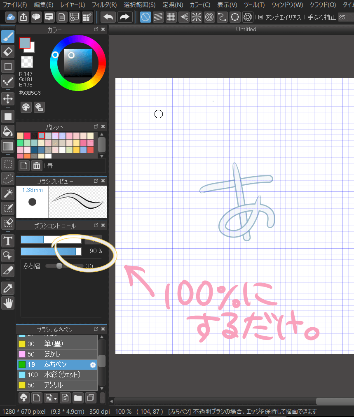Select the Select Pen tool
This screenshot has height=417, width=354.
[8, 208]
